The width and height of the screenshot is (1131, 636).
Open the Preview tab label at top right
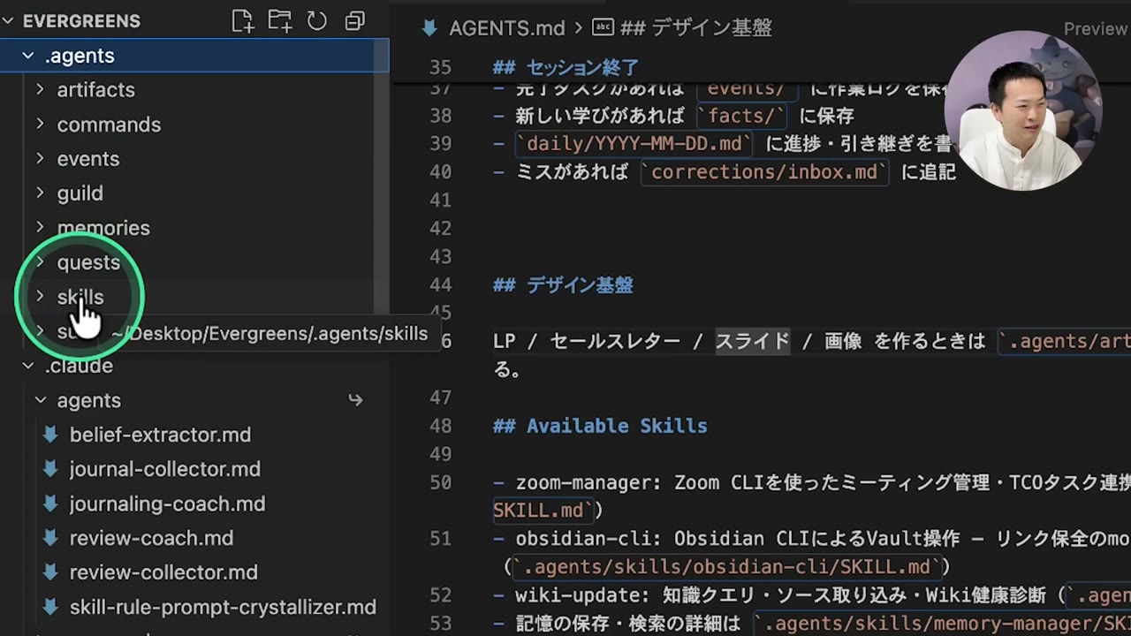click(x=1095, y=29)
